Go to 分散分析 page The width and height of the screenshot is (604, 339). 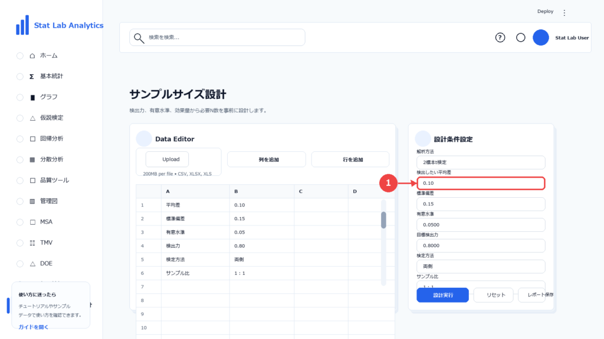pyautogui.click(x=52, y=159)
